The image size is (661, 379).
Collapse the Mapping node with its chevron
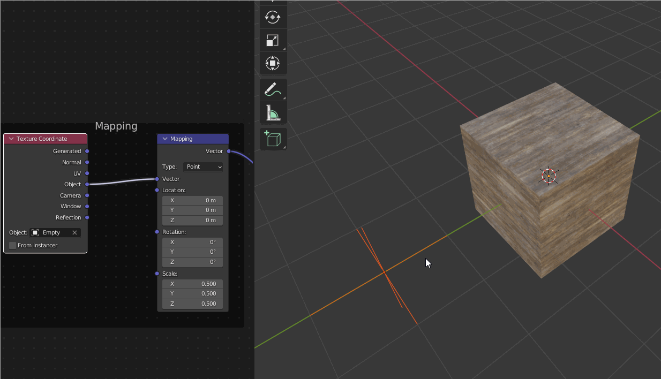tap(165, 139)
